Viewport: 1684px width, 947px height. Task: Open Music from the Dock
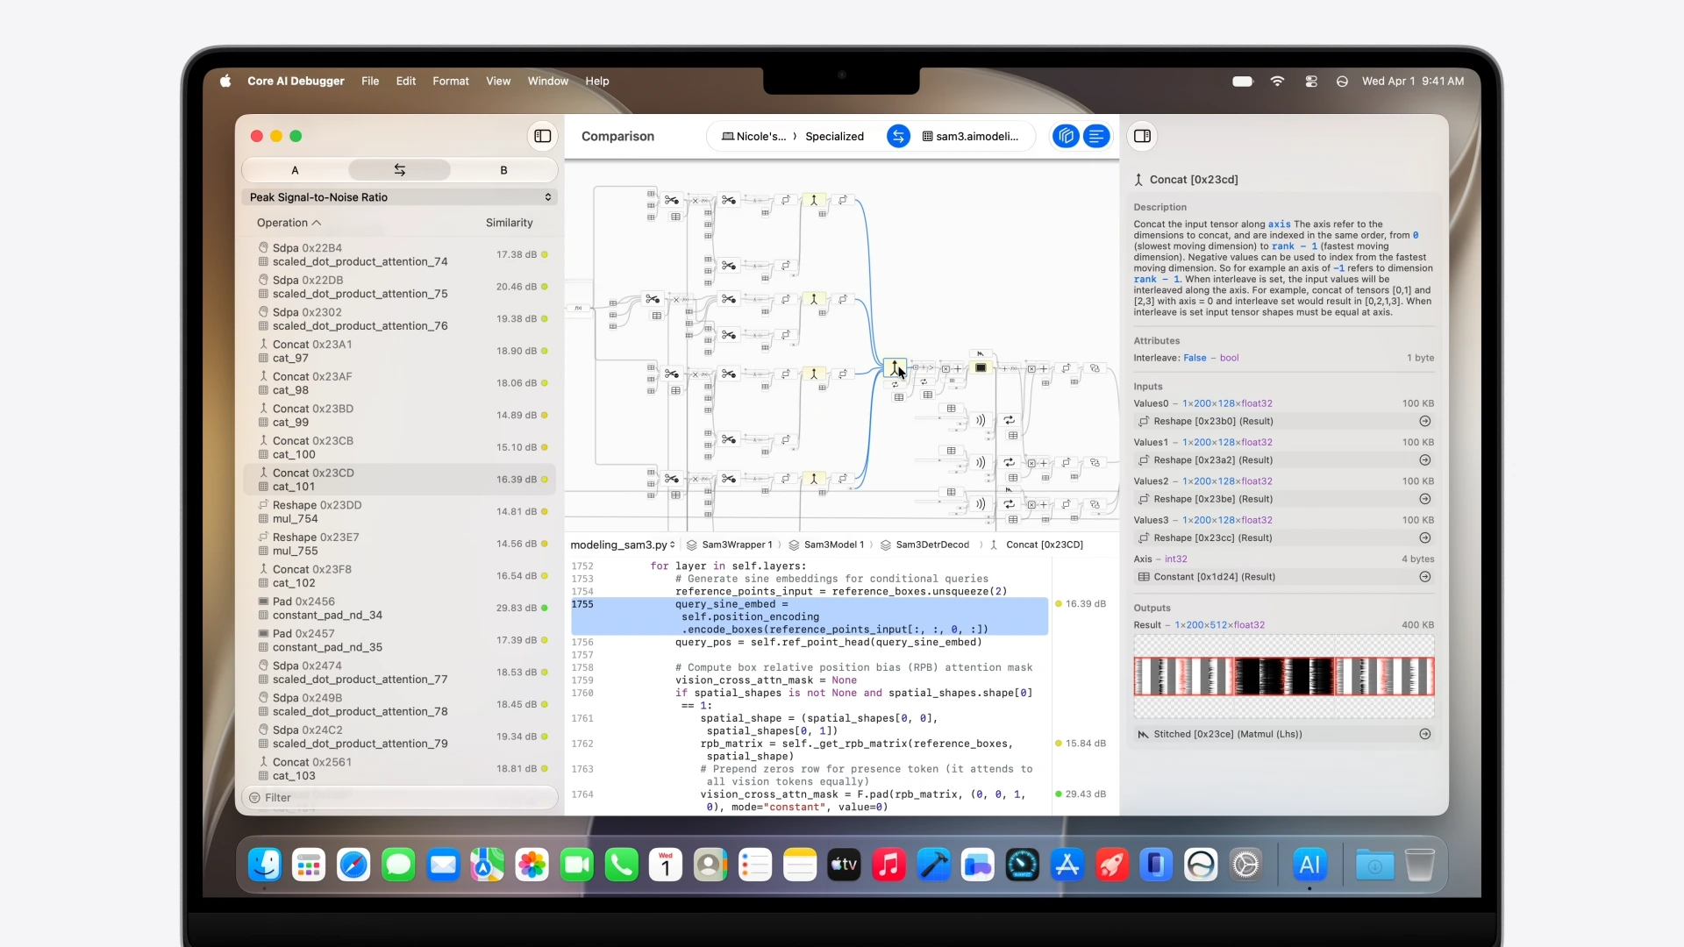(888, 865)
